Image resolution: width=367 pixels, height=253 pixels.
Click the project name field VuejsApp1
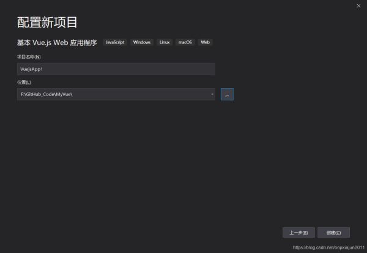[x=116, y=69]
